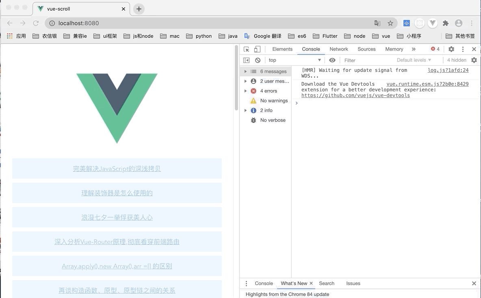Viewport: 481px width, 298px height.
Task: Toggle the live expression eye icon
Action: click(332, 60)
